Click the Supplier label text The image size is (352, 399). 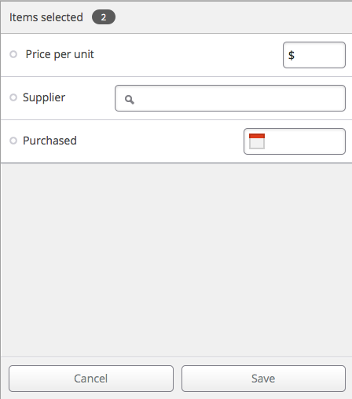tap(44, 97)
